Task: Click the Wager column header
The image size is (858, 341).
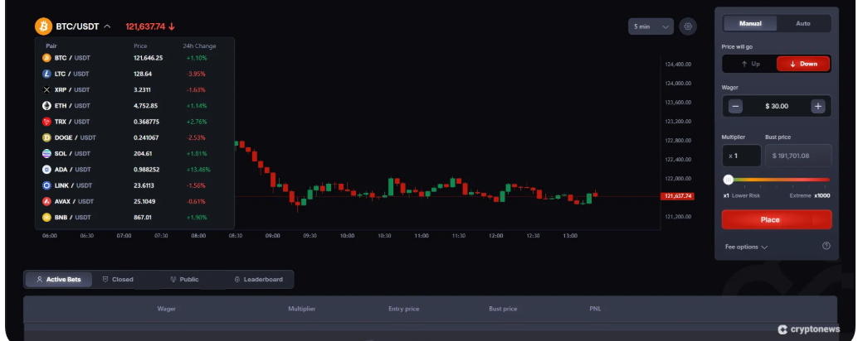Action: pyautogui.click(x=166, y=309)
